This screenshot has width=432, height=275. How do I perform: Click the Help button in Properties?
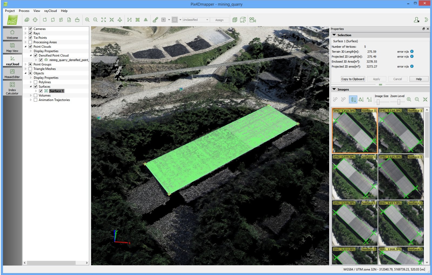tap(419, 79)
